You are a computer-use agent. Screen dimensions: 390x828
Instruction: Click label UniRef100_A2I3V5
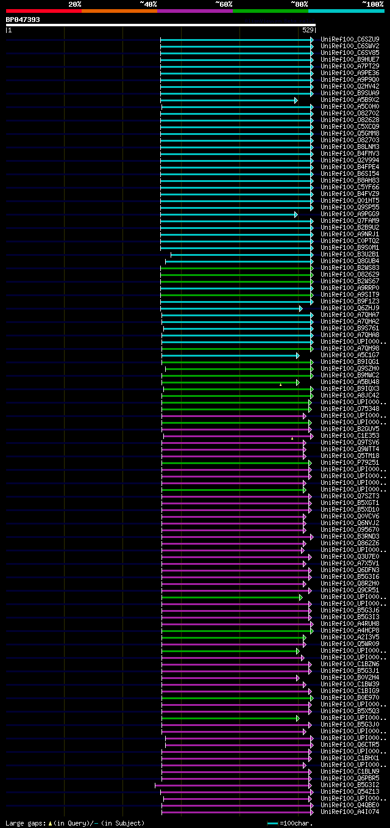coord(350,637)
